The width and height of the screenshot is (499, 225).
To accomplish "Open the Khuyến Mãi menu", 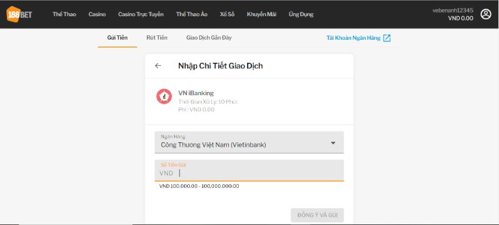I will (261, 14).
